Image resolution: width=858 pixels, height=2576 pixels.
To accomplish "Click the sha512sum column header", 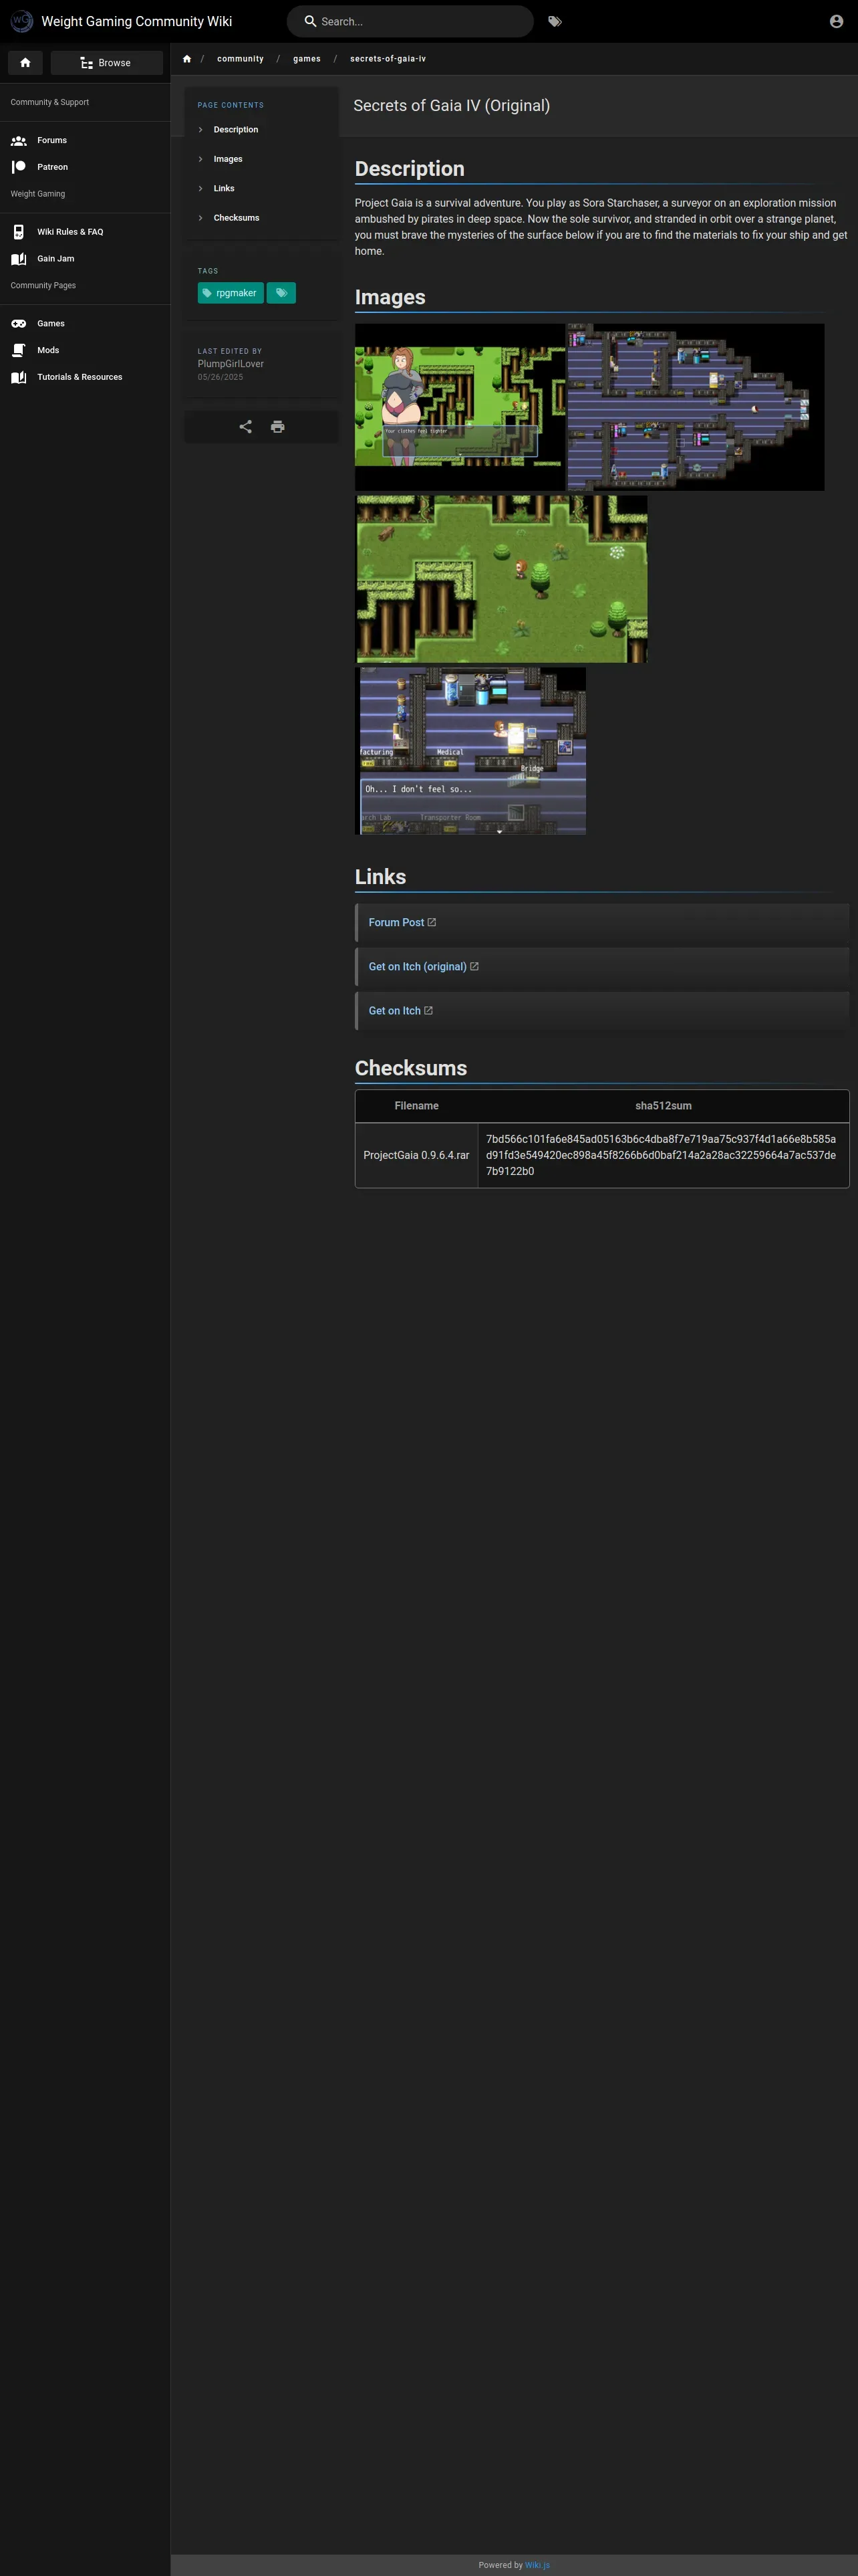I will 664,1106.
